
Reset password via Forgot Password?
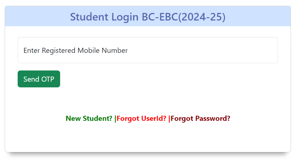(x=201, y=119)
